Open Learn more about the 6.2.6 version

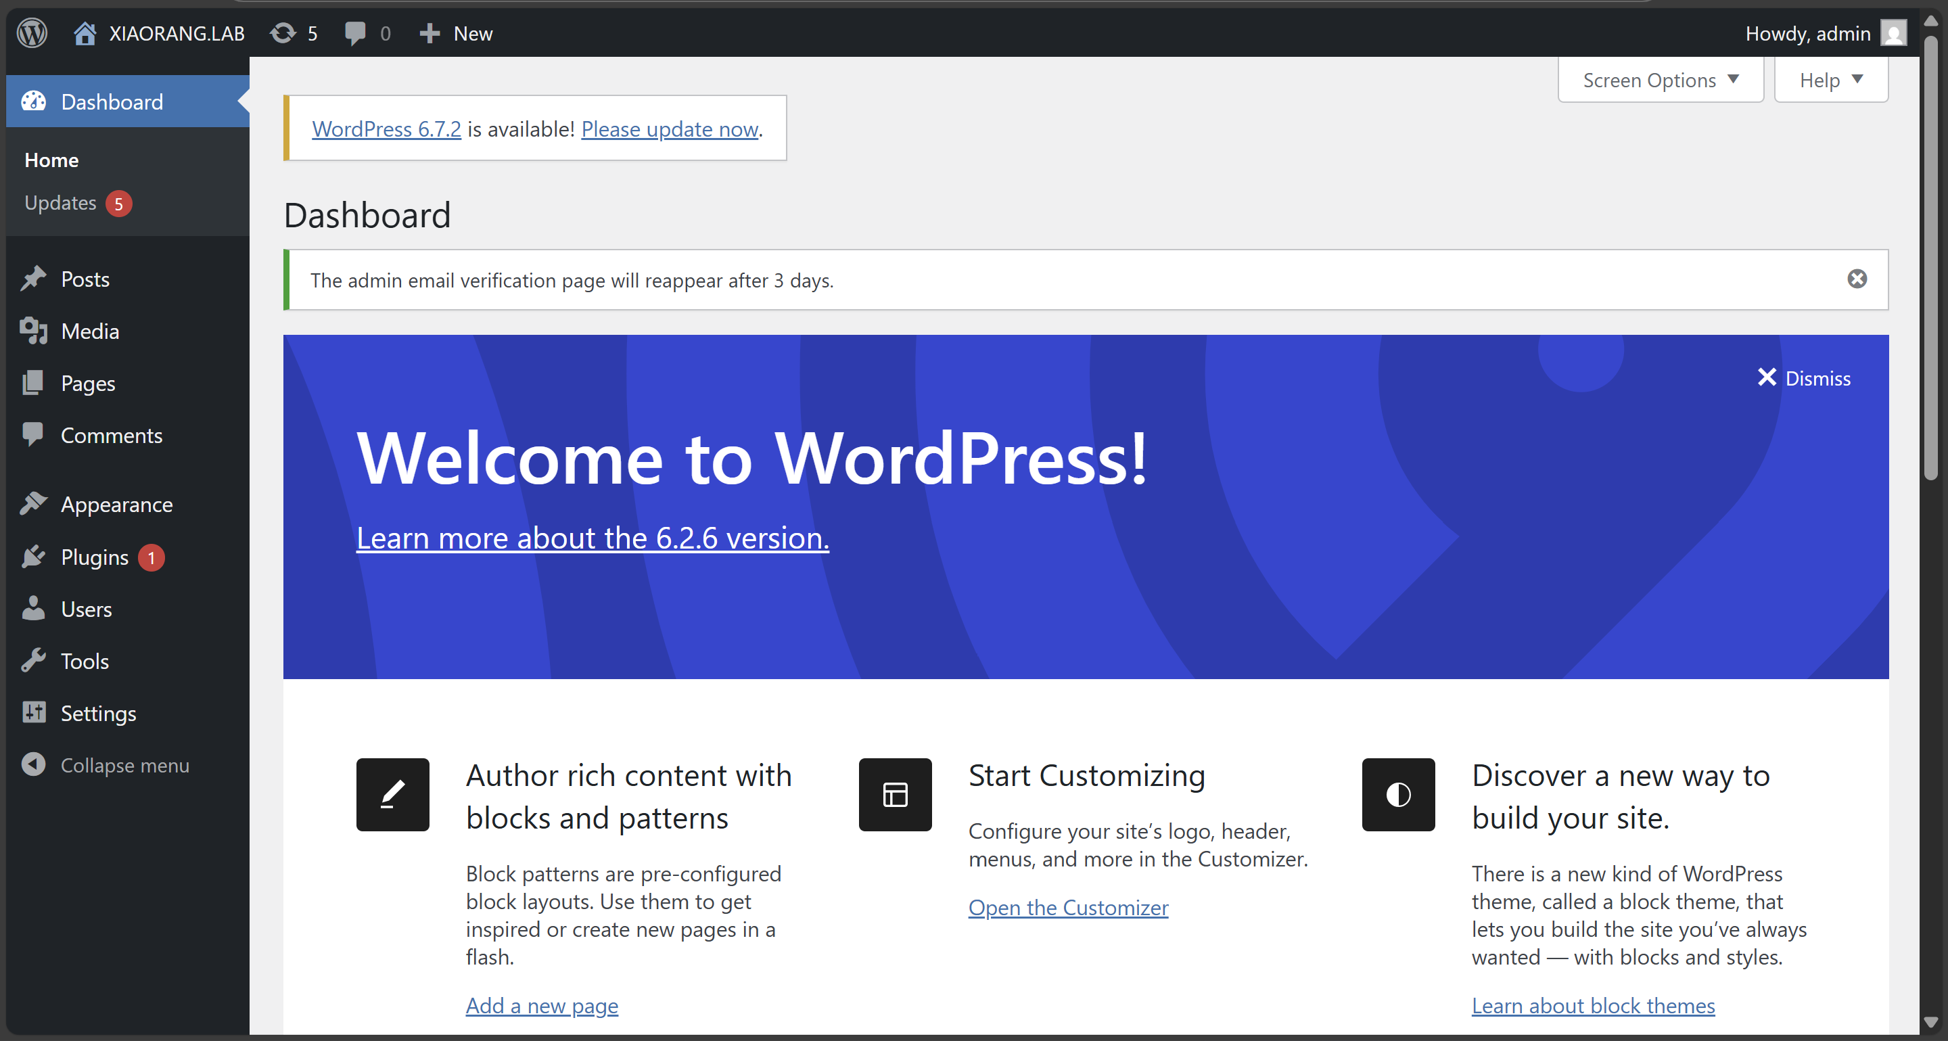point(592,538)
